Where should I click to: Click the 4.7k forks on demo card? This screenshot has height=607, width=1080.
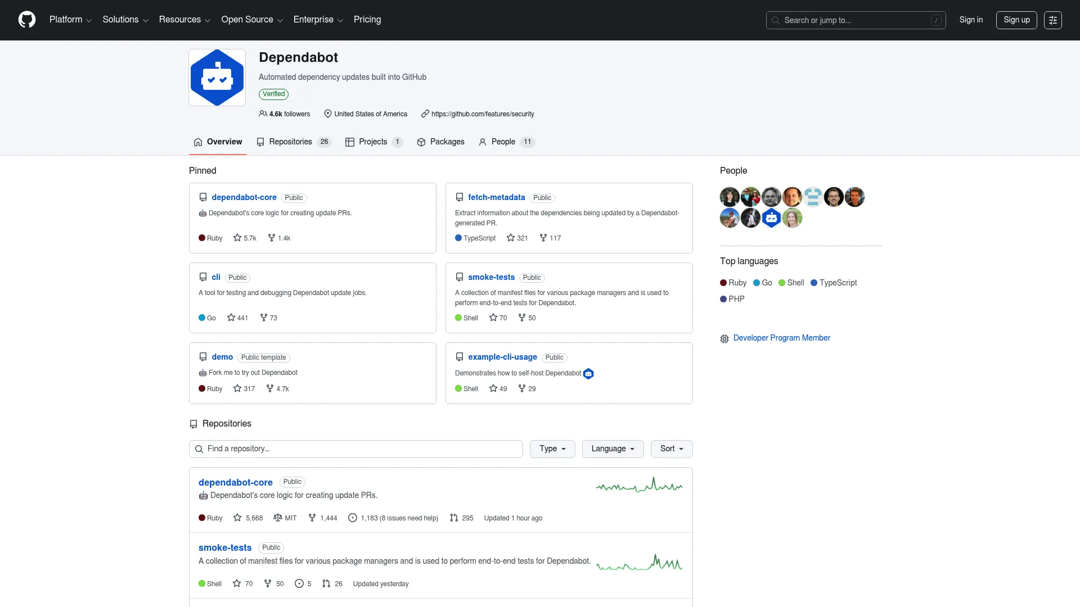(x=278, y=388)
